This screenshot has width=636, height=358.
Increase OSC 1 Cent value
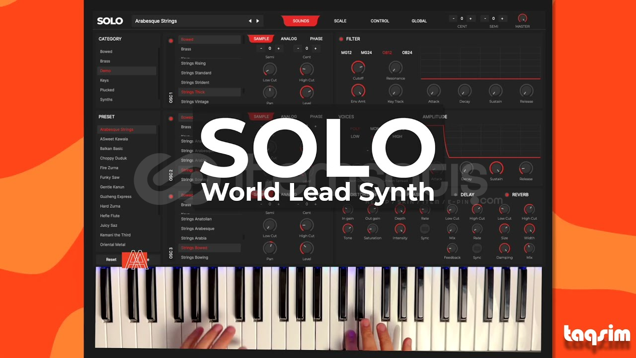point(315,48)
